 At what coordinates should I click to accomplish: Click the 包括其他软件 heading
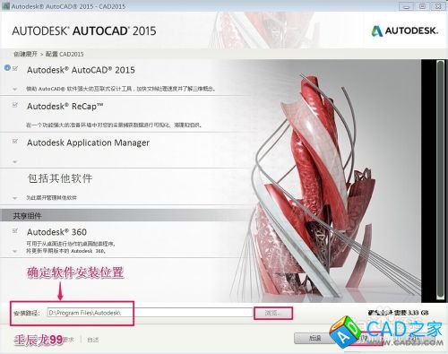pyautogui.click(x=60, y=178)
